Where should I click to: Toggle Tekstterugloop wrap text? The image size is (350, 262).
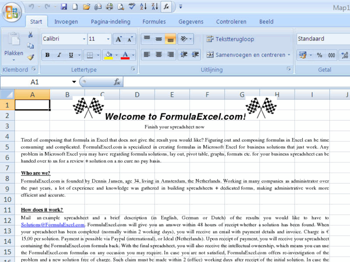pyautogui.click(x=230, y=39)
